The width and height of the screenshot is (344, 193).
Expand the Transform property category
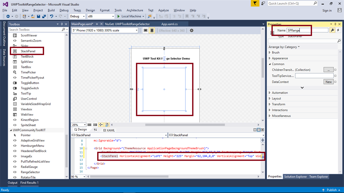270,104
